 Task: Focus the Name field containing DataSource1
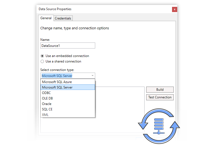[x=67, y=46]
